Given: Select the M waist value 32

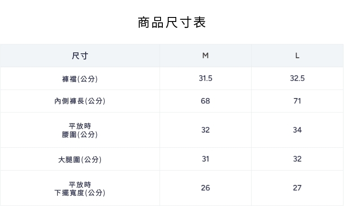Looking at the screenshot, I should pos(205,130).
